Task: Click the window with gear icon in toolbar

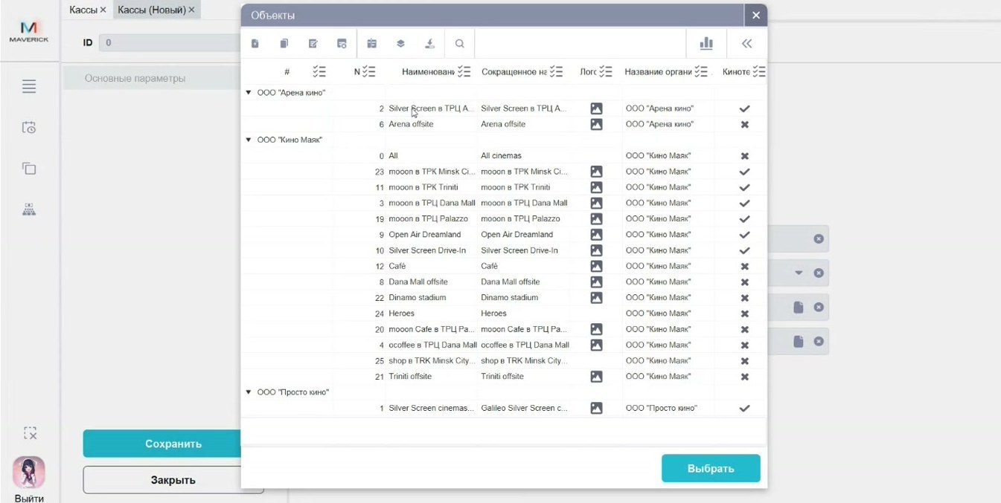Action: 342,44
